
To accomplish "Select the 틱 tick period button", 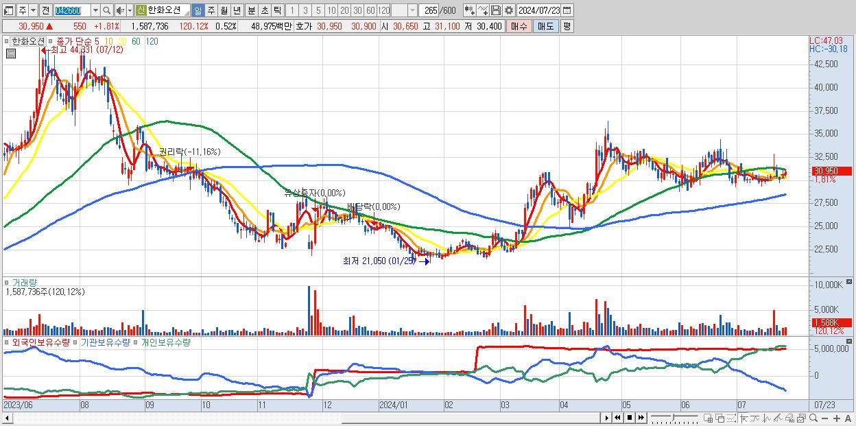I will click(x=277, y=10).
